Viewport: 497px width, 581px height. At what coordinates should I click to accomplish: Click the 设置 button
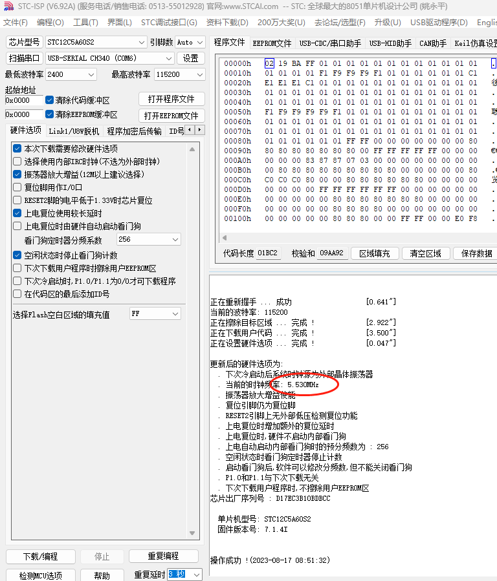(191, 58)
